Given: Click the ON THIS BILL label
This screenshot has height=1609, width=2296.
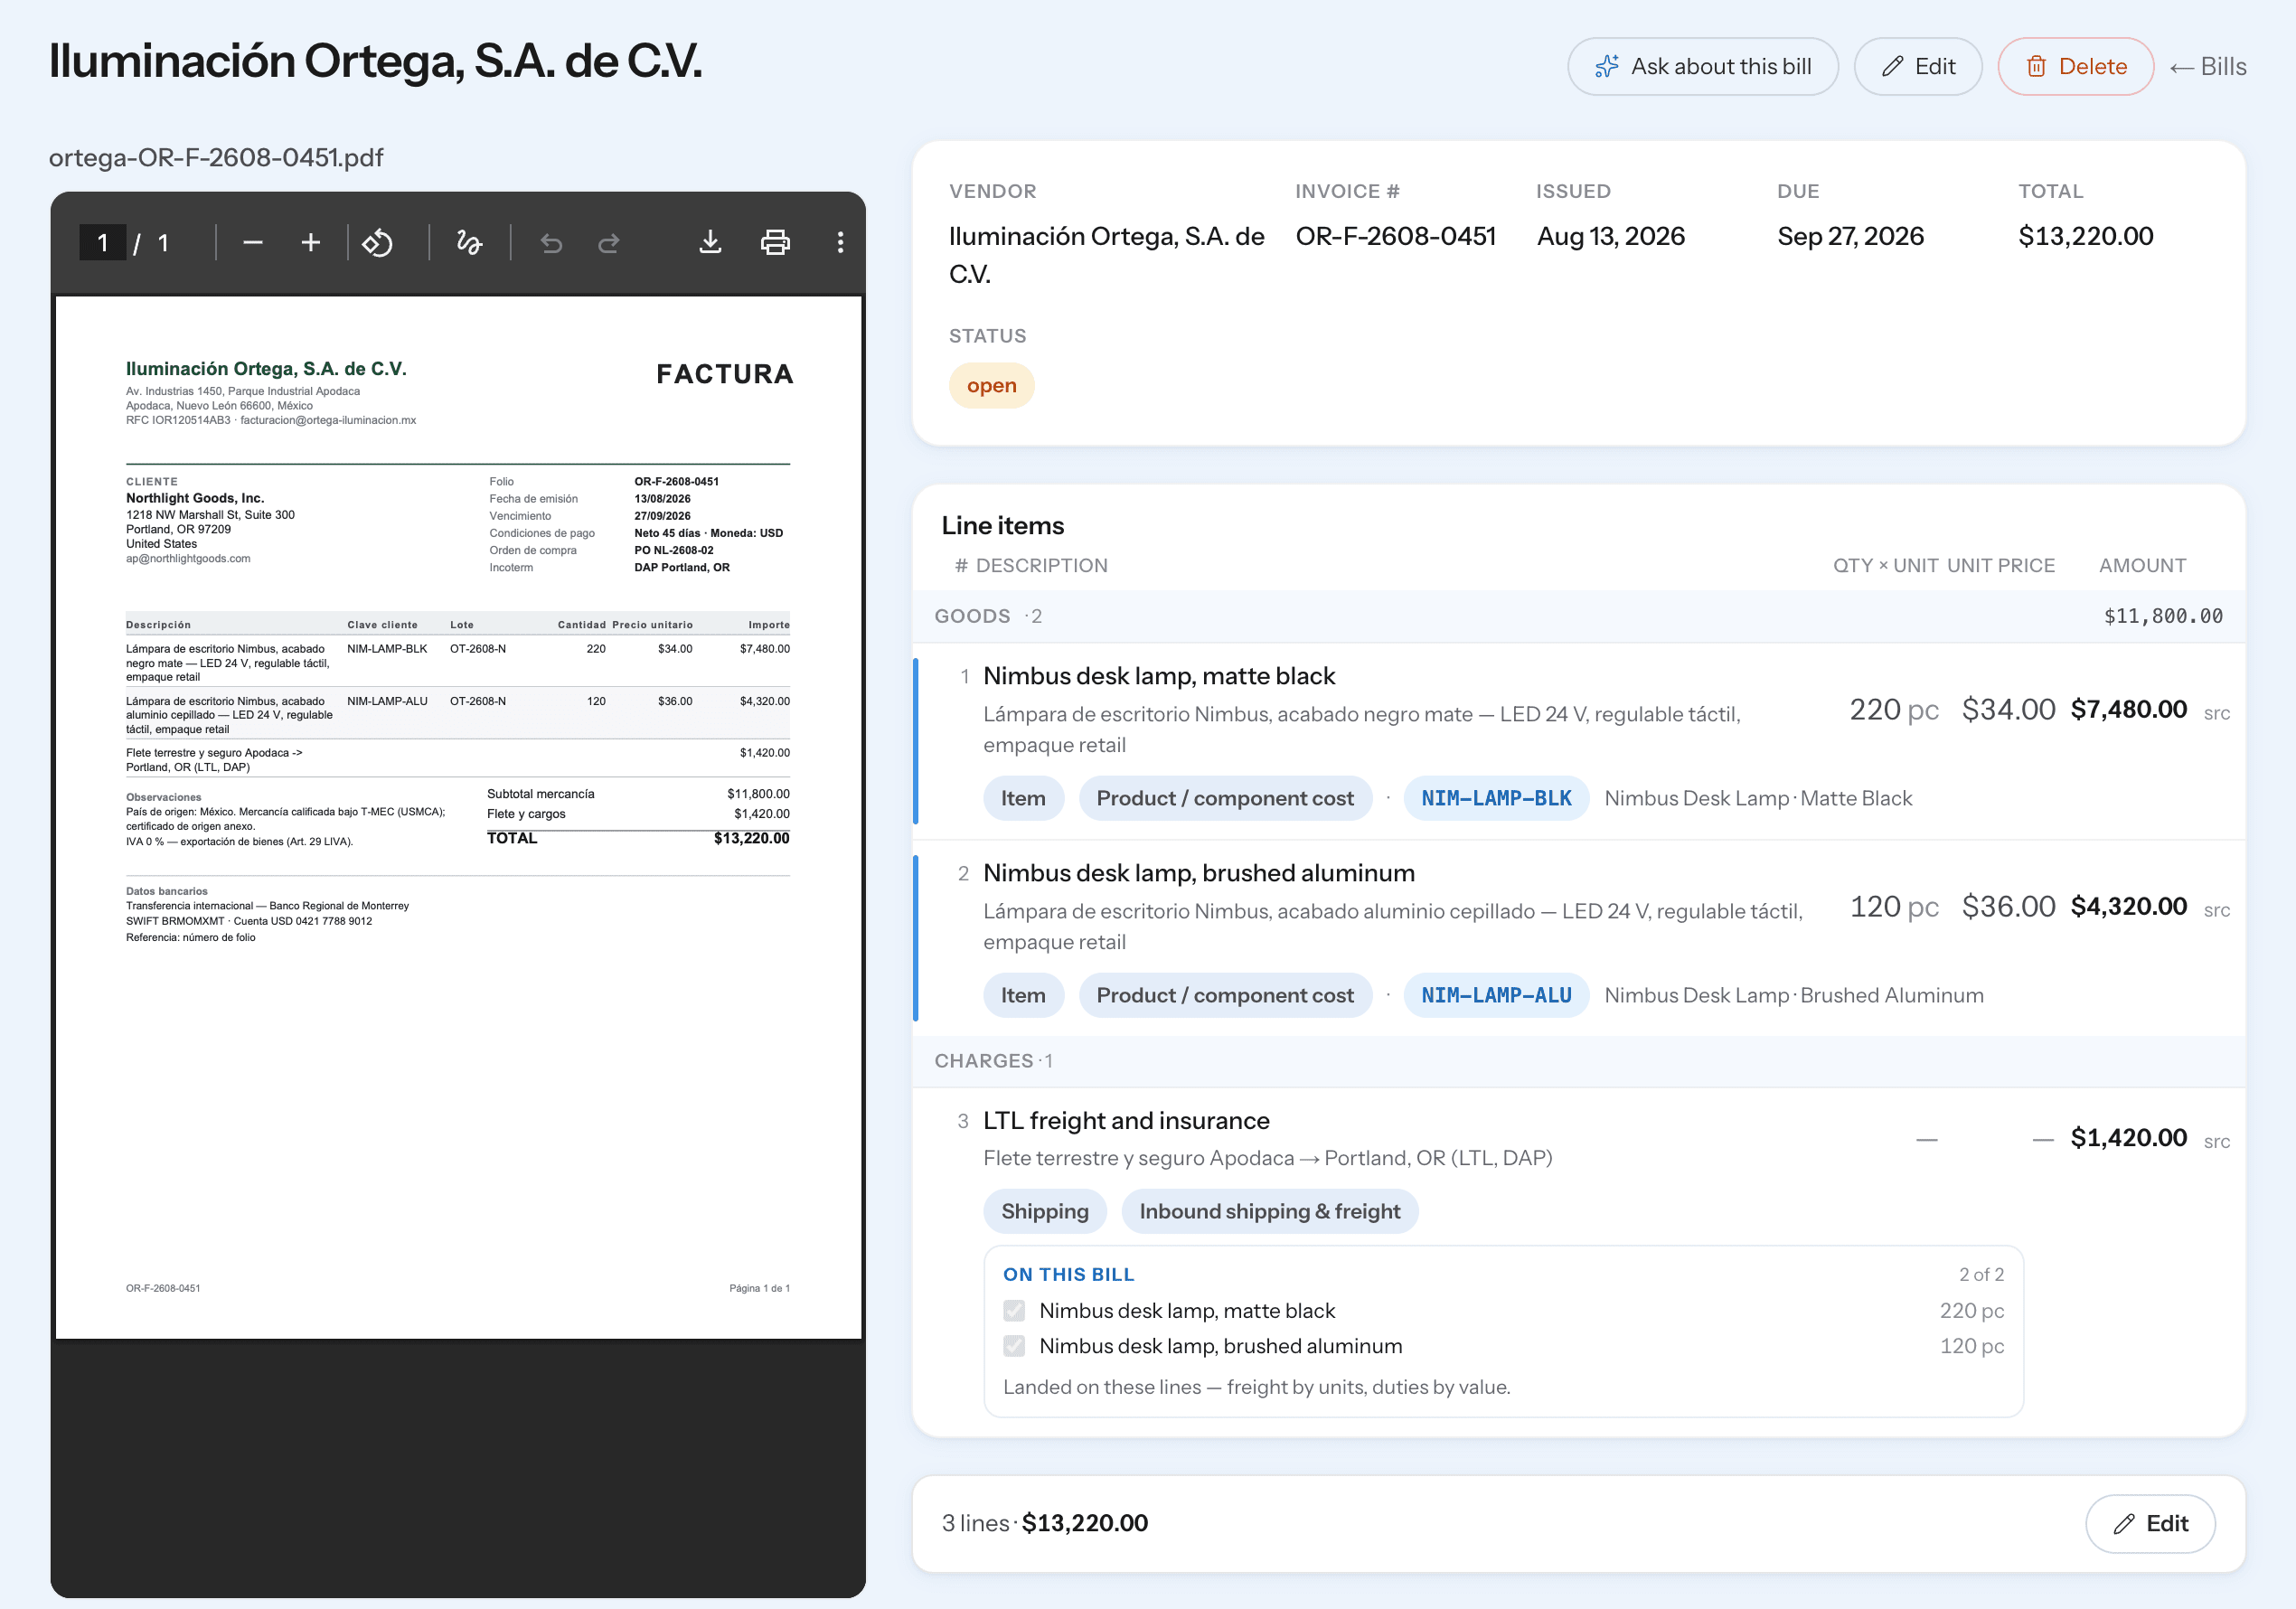Looking at the screenshot, I should [1068, 1274].
